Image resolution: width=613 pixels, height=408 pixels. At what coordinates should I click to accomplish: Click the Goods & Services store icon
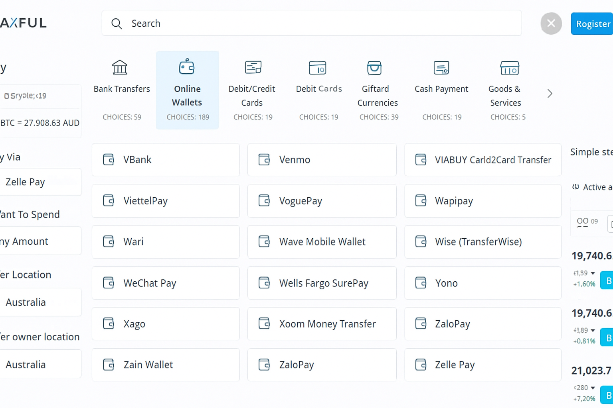509,68
